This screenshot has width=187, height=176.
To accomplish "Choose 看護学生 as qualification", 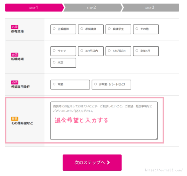I will pyautogui.click(x=118, y=29).
